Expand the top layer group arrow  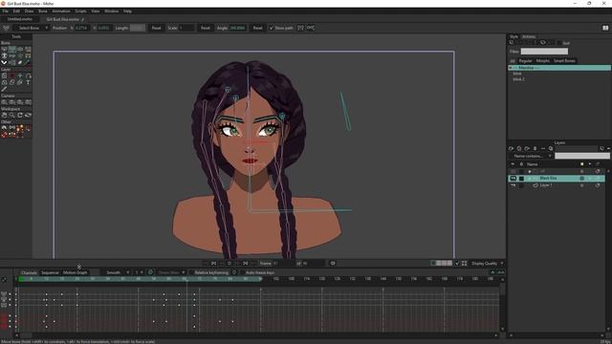(x=530, y=171)
